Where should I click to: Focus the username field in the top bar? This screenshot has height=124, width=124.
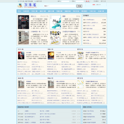[x=65, y=1]
